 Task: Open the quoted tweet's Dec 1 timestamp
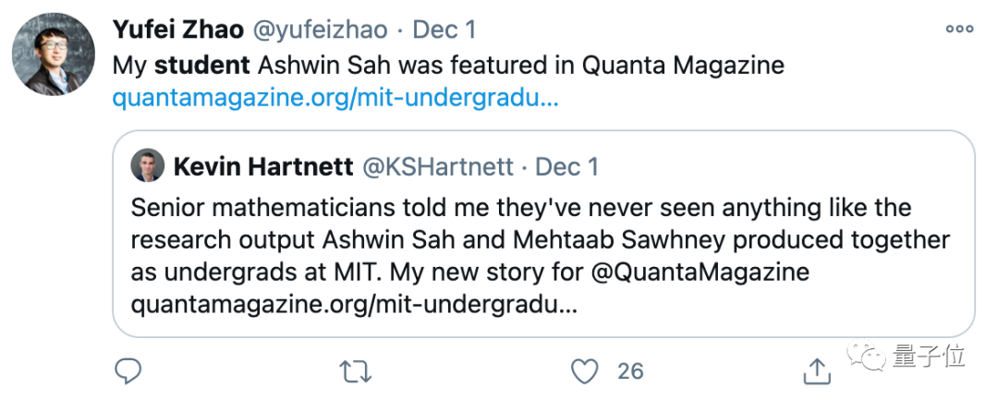(x=567, y=167)
